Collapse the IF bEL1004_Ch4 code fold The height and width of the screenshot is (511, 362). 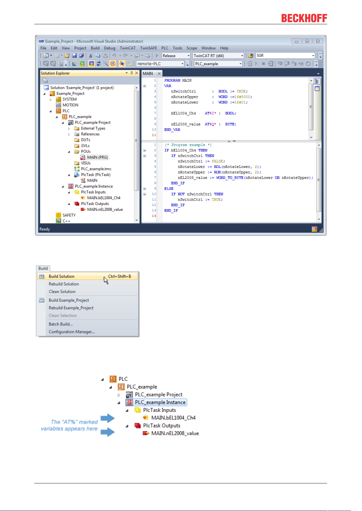pos(145,150)
